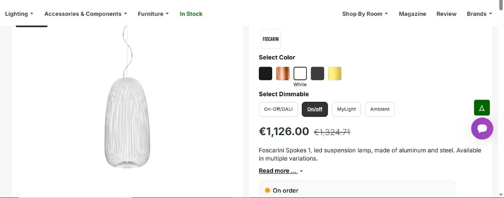
Task: Open the Magazine menu item
Action: (x=412, y=14)
